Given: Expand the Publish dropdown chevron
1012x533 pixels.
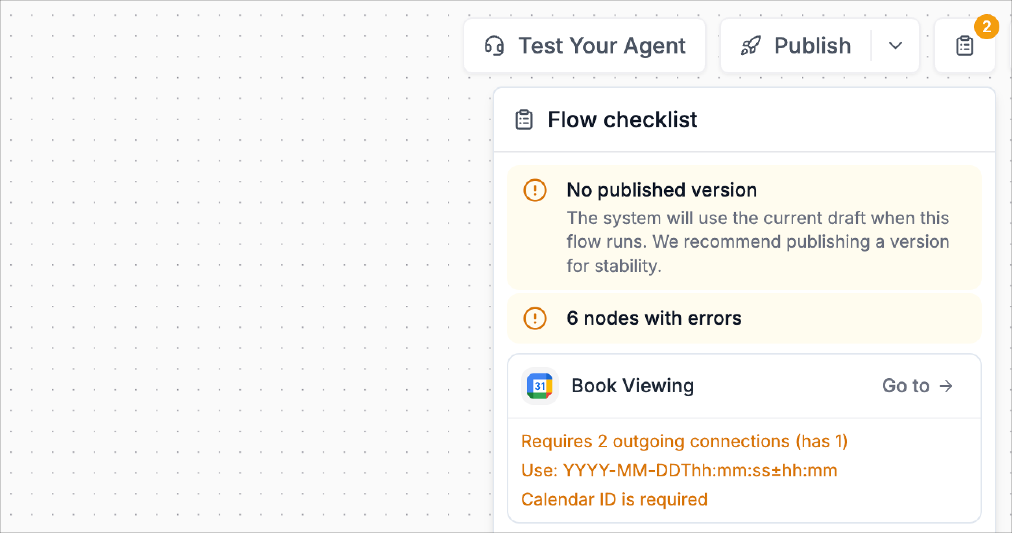Looking at the screenshot, I should click(x=895, y=46).
